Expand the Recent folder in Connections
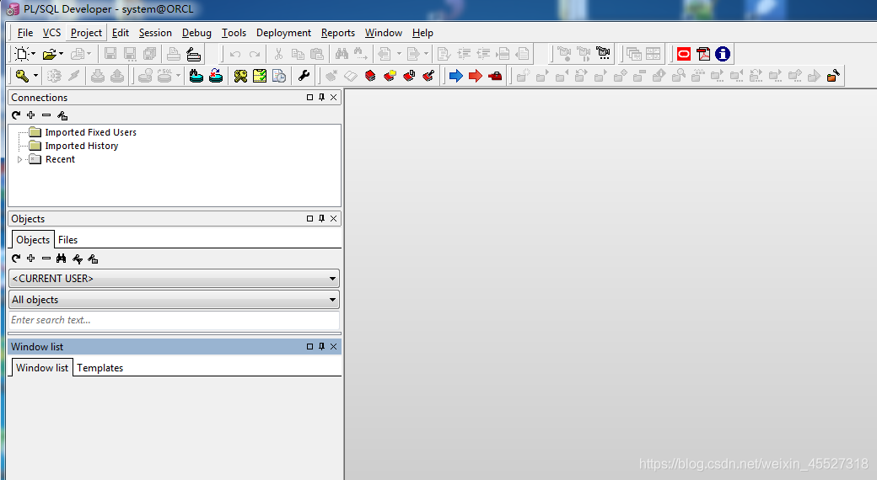 point(19,160)
